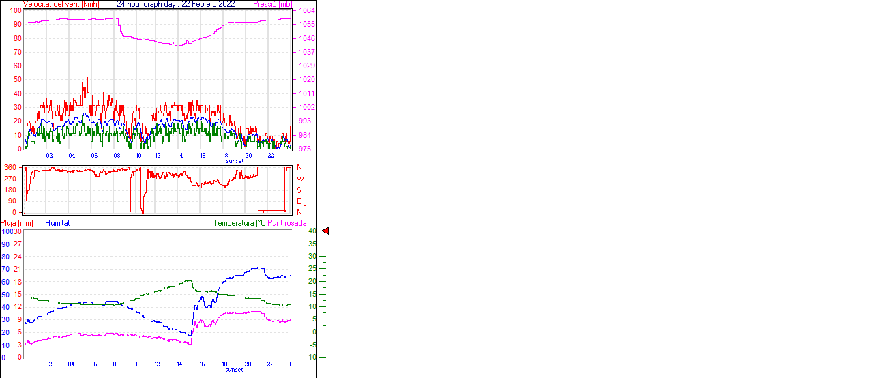Viewport: 873px width, 378px height.
Task: Click the 100 value on wind speed axis
Action: tap(16, 10)
